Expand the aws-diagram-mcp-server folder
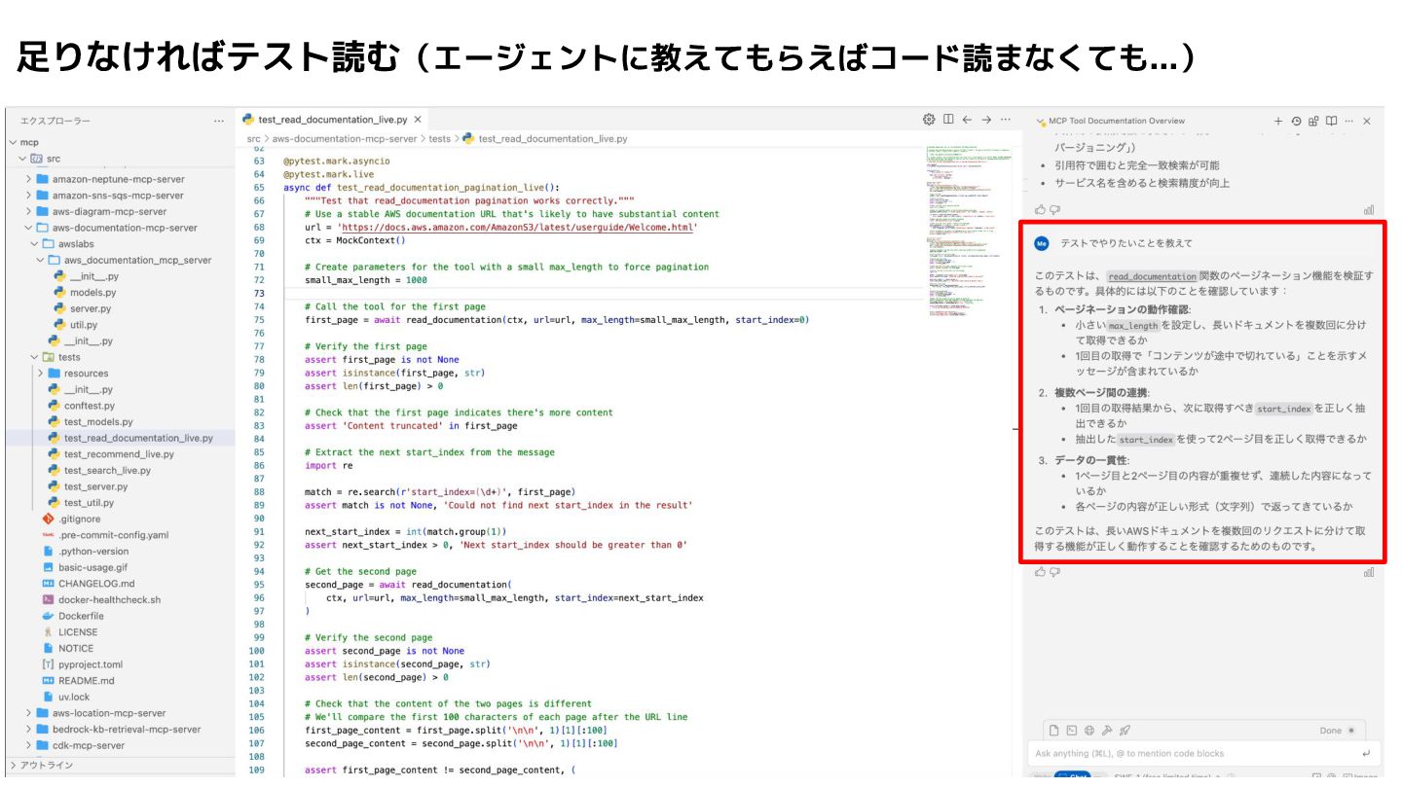Image resolution: width=1402 pixels, height=788 pixels. pos(29,211)
